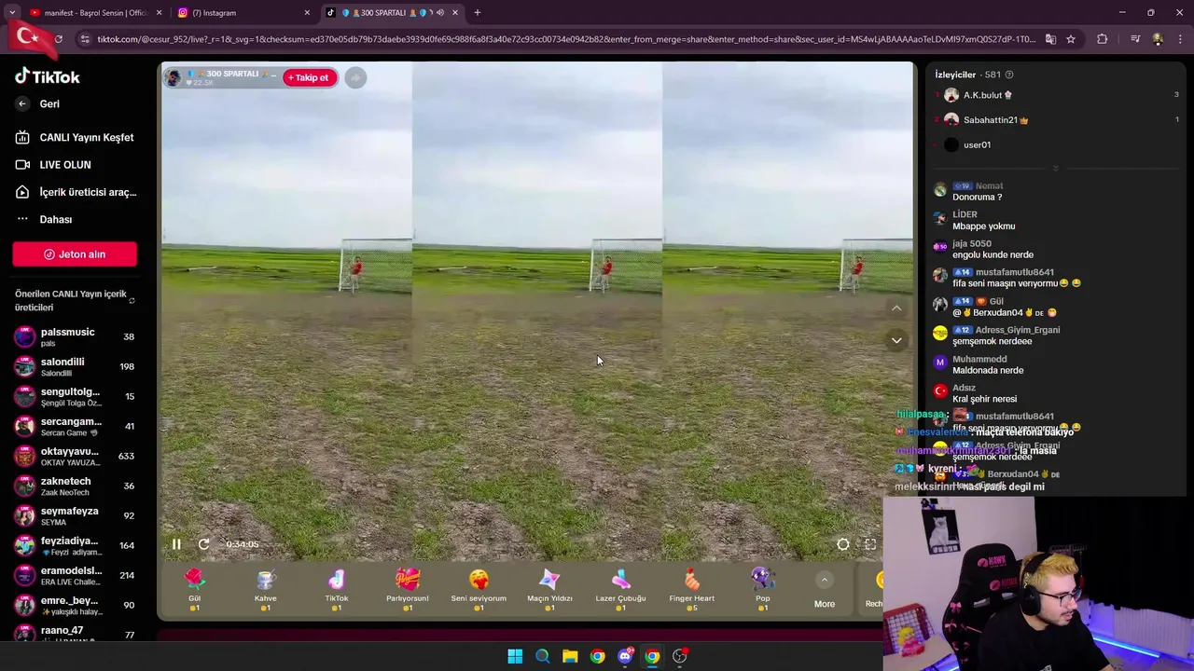Open eramodelsl live channel
This screenshot has width=1194, height=671.
click(75, 575)
